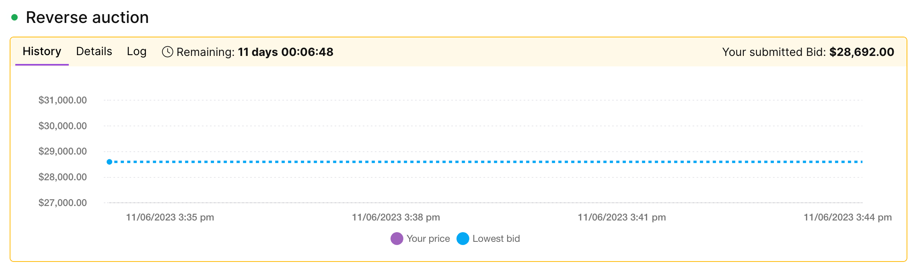Screen dimensions: 913x276
Task: Click the $27,000.00 y-axis label
Action: pyautogui.click(x=63, y=202)
